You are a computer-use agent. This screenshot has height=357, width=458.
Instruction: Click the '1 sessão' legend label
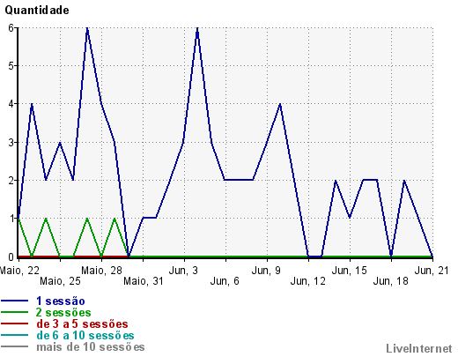point(61,301)
